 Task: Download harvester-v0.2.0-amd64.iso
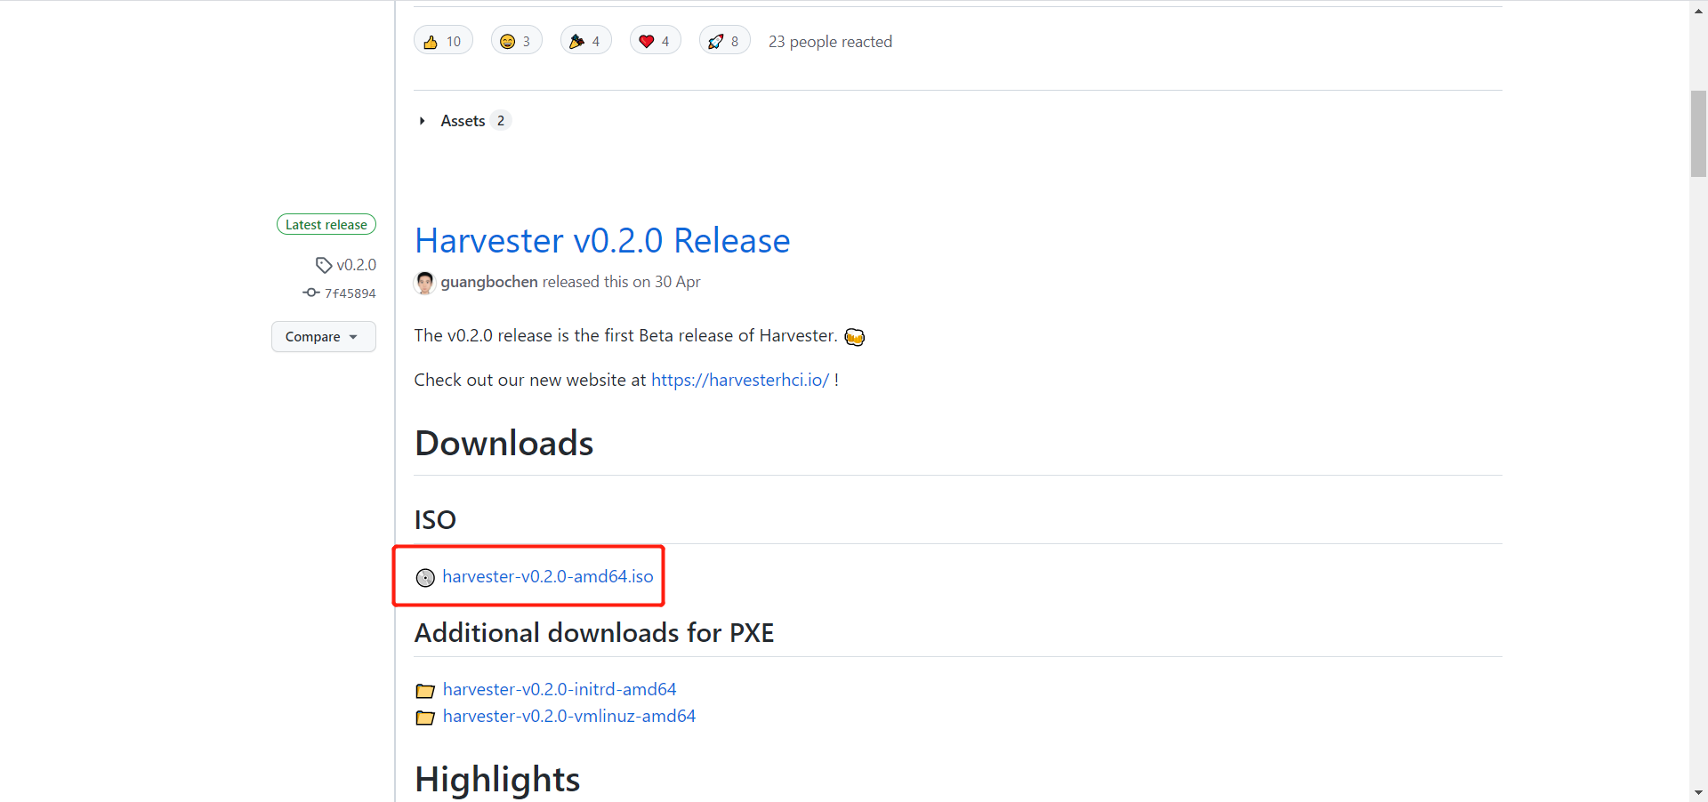coord(548,576)
